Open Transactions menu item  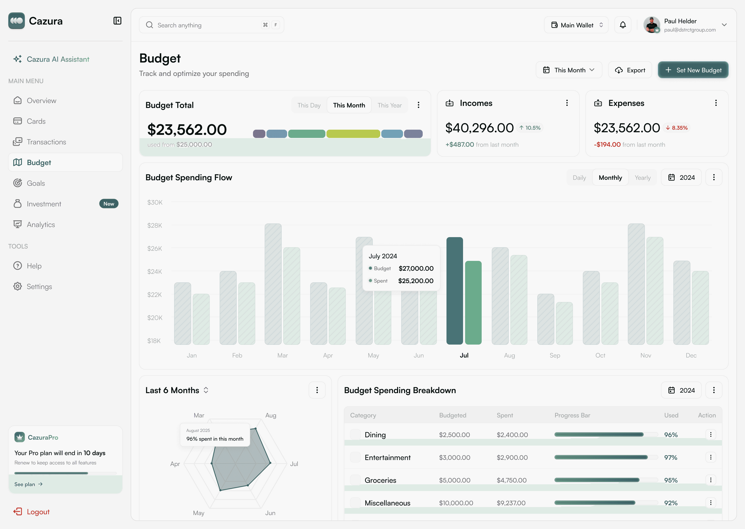pyautogui.click(x=65, y=142)
